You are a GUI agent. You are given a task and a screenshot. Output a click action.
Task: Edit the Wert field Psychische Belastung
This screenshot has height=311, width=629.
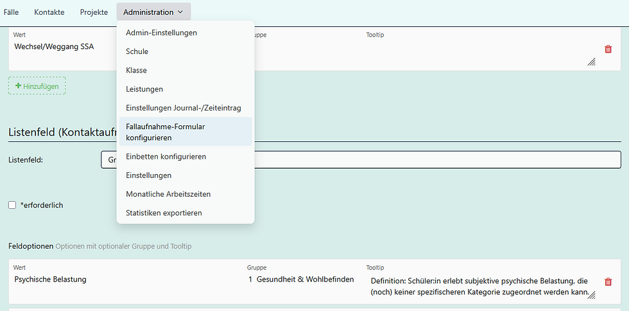tap(127, 280)
